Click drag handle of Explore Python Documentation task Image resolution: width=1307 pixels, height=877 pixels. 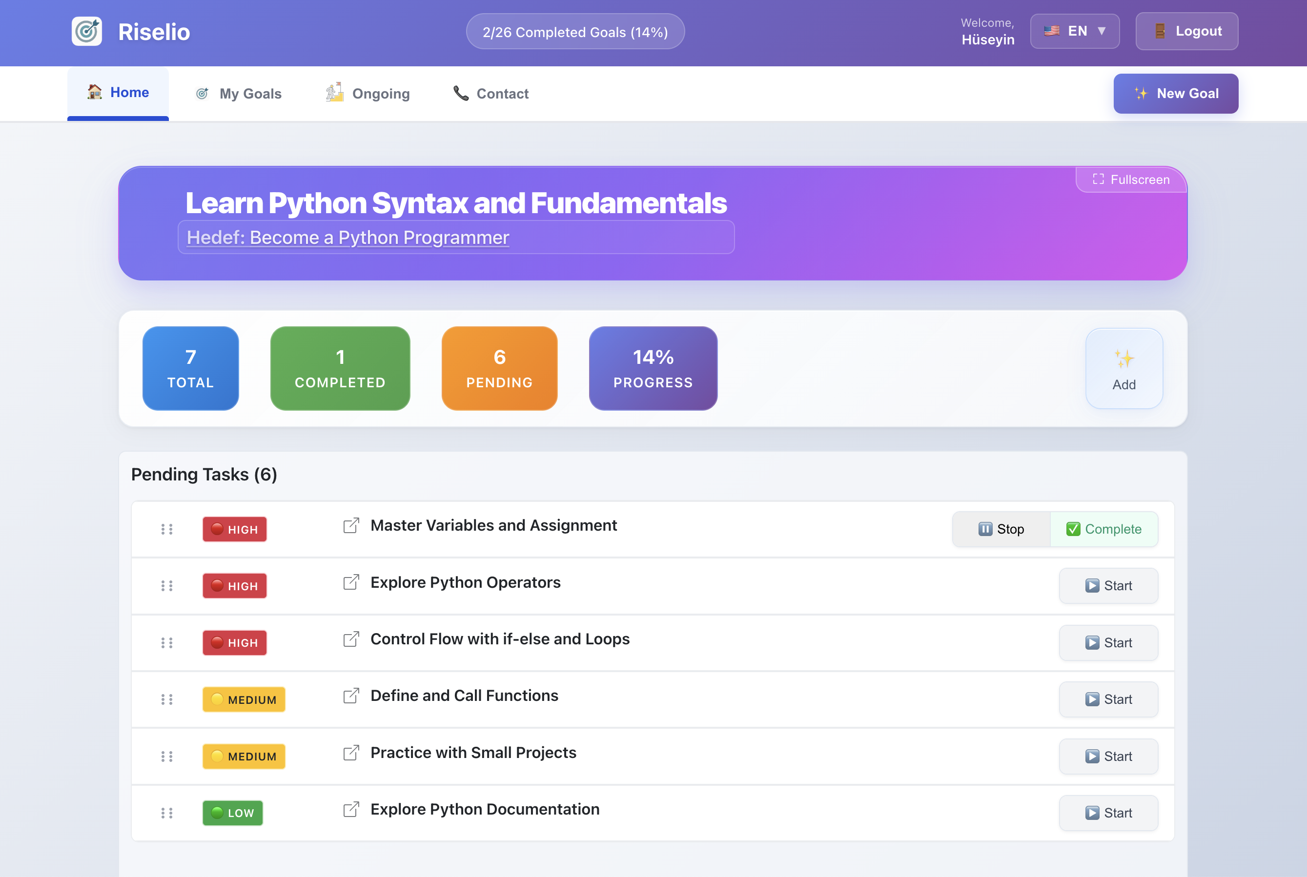(x=167, y=813)
